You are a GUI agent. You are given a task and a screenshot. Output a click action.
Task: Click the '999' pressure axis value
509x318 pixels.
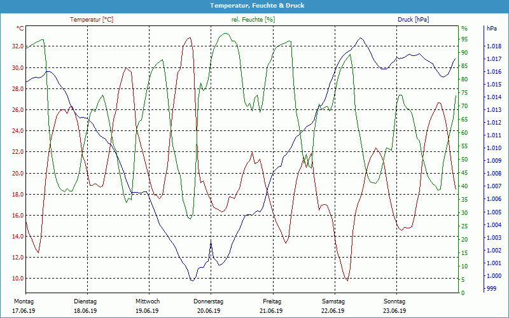491,289
